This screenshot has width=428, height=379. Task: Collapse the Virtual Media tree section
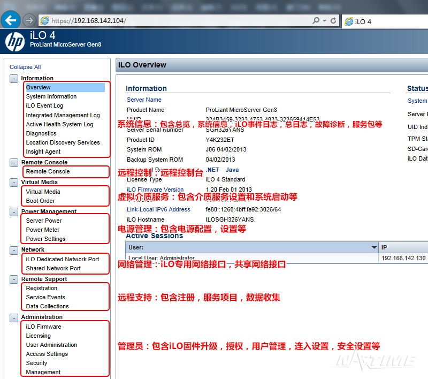point(14,183)
